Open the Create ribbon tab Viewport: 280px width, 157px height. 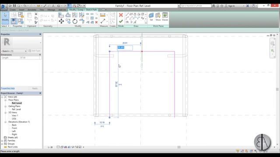[13, 10]
